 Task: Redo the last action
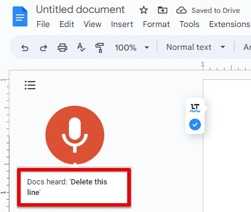[x=44, y=48]
